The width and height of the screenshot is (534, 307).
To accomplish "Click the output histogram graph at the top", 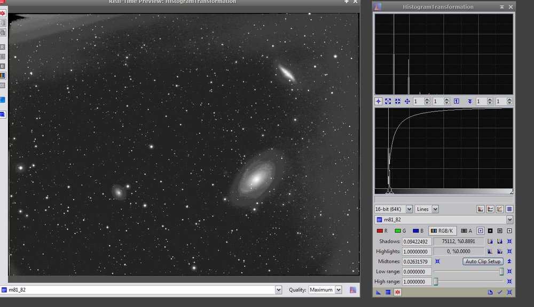I will tap(444, 54).
